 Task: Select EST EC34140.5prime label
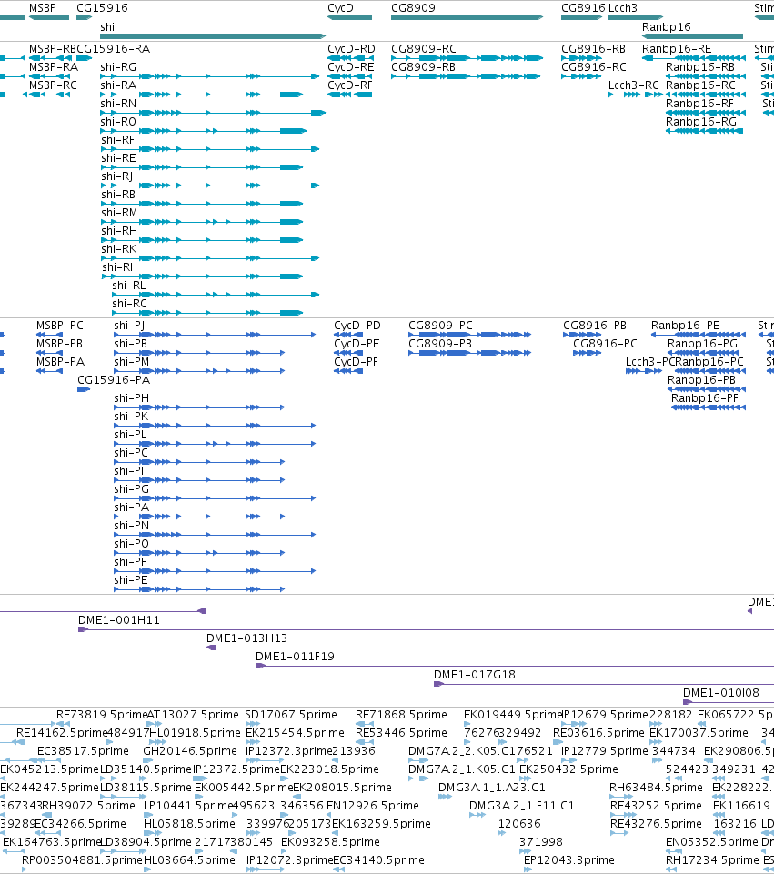(x=378, y=860)
